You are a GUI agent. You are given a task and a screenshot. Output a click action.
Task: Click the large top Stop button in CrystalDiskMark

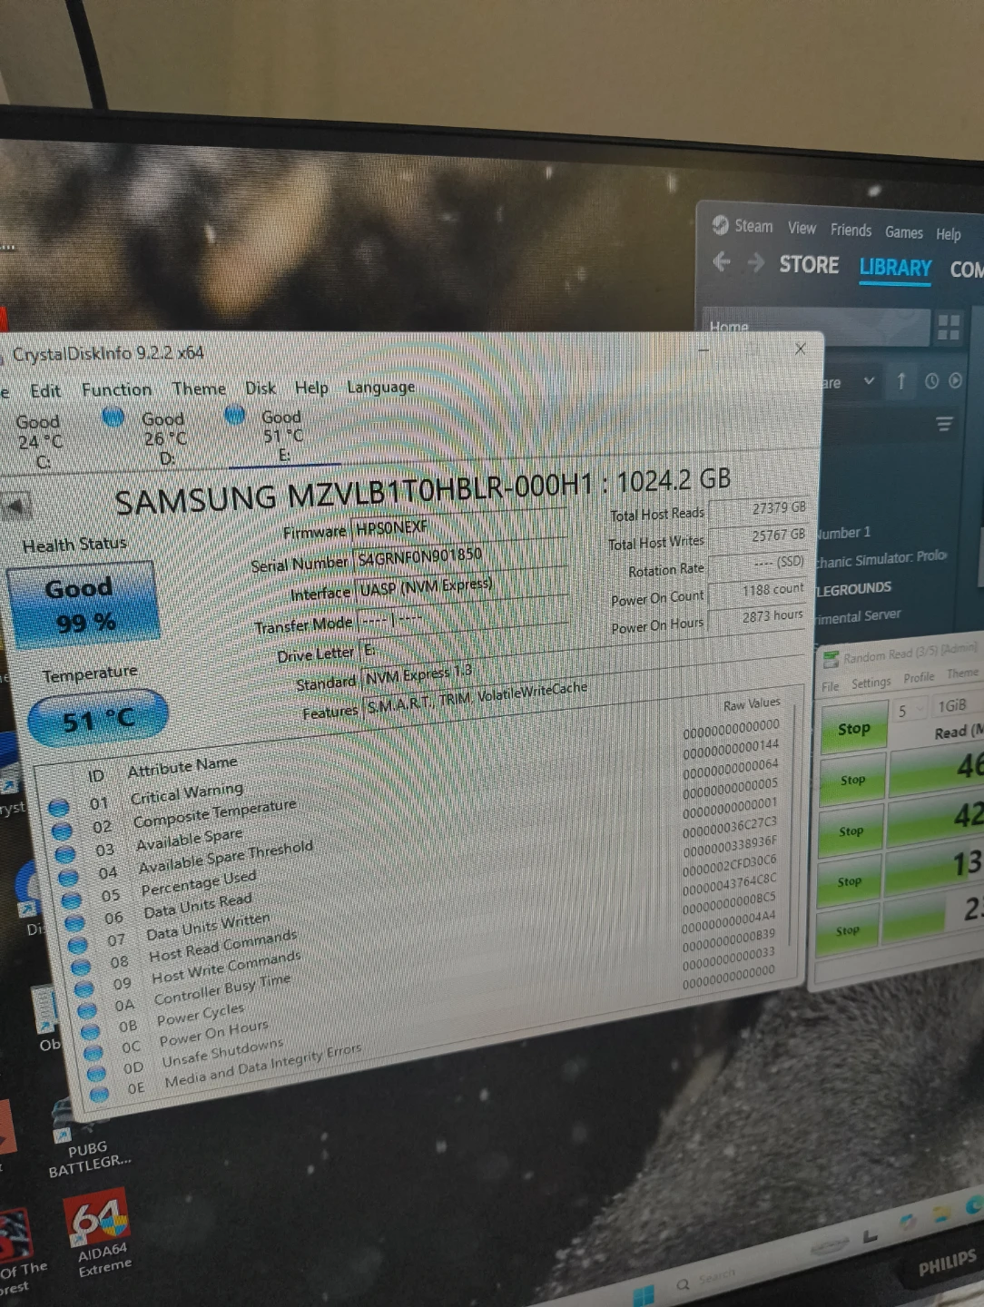853,729
